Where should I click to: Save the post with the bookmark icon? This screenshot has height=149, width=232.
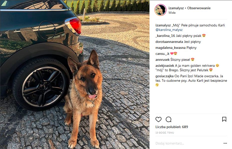pos(224,119)
